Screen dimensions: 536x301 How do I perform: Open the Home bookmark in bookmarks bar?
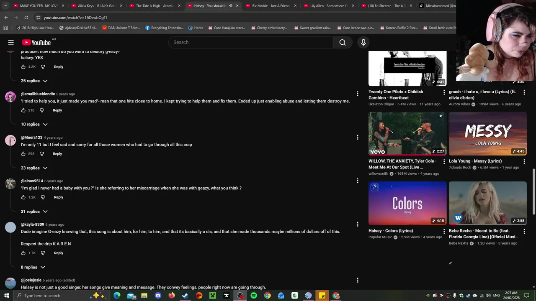coord(196,28)
